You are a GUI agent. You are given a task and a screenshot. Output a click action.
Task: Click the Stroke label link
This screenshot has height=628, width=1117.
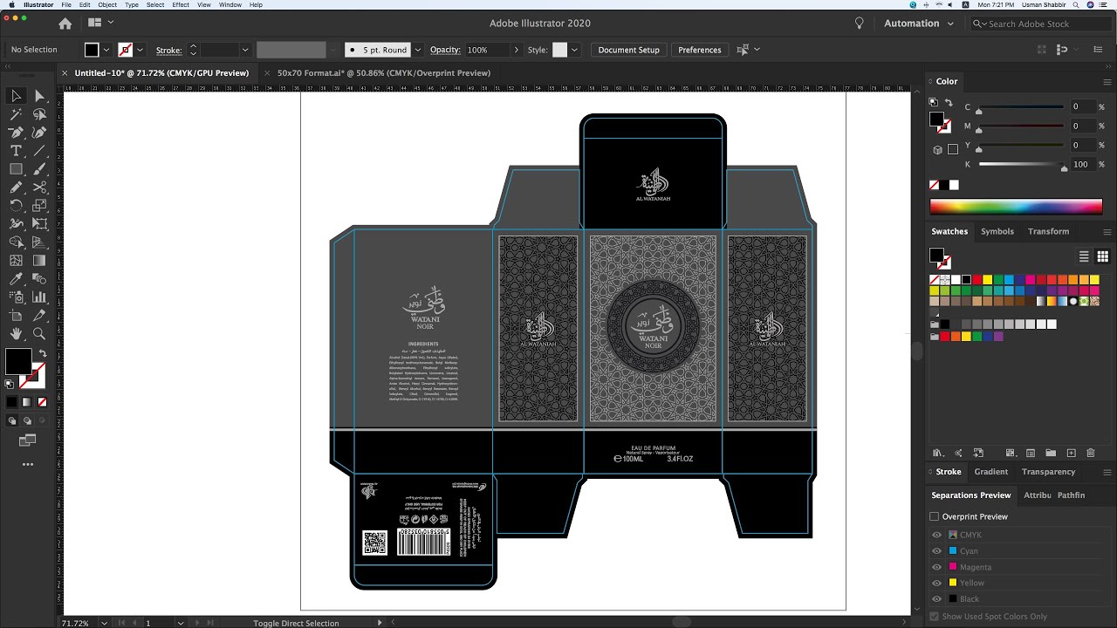(x=168, y=50)
